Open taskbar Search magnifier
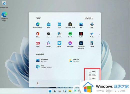 point(55,91)
